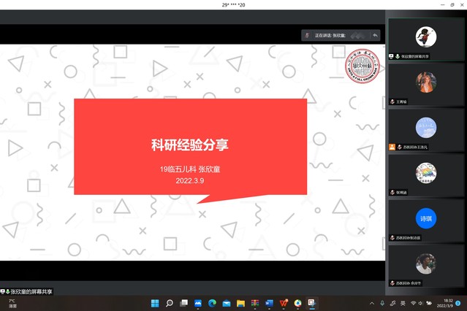Open Tencent Meeting icon on the taskbar

(311, 303)
